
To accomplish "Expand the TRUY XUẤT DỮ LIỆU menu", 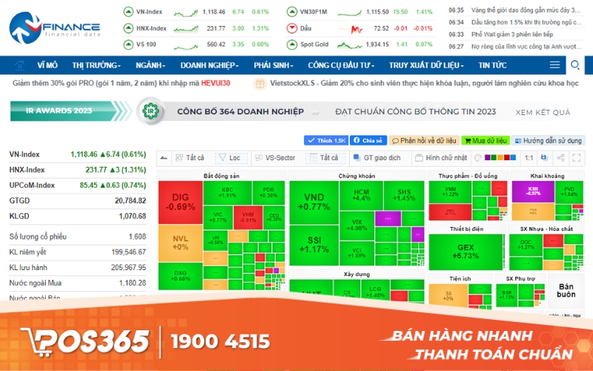I will tap(427, 65).
